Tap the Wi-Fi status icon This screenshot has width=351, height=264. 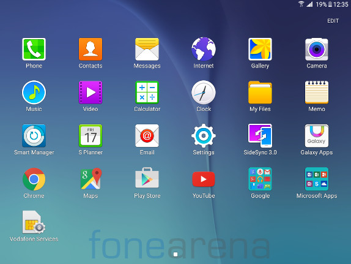pyautogui.click(x=301, y=4)
